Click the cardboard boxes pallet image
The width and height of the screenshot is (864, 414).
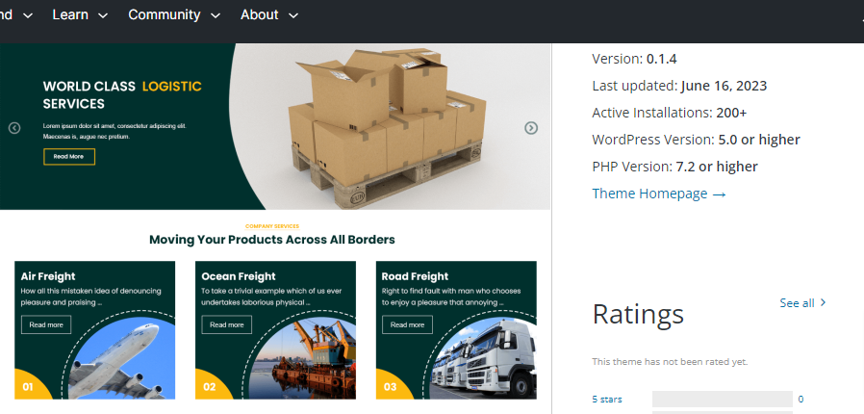coord(389,127)
